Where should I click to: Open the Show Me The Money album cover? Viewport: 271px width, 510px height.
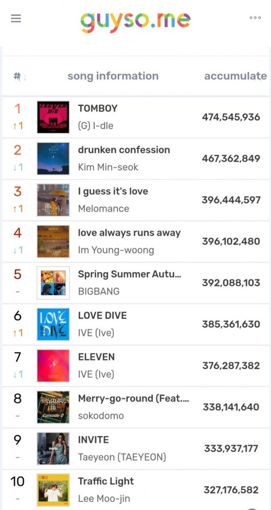coord(53,407)
